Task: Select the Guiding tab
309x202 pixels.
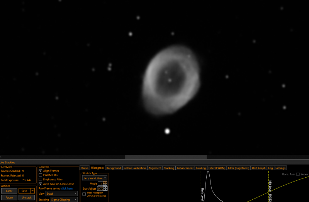Action: pos(201,168)
